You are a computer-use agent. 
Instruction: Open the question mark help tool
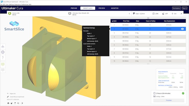pyautogui.click(x=3, y=57)
